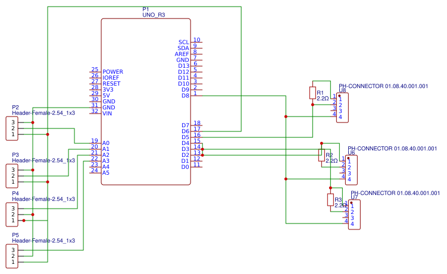Click the 2.2Ω value under R1
The height and width of the screenshot is (274, 447).
tap(323, 99)
